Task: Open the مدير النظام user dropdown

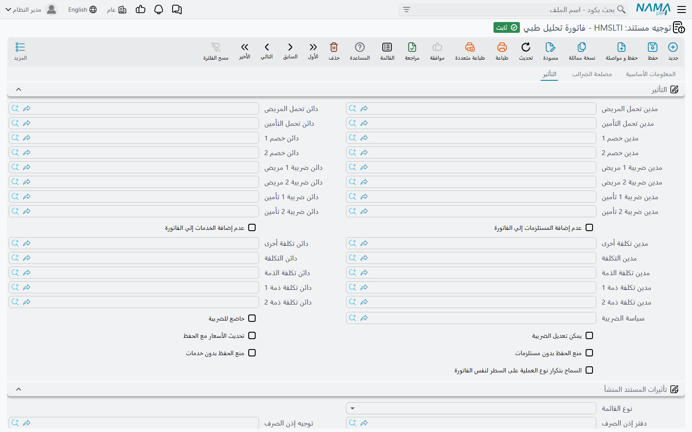Action: 31,10
